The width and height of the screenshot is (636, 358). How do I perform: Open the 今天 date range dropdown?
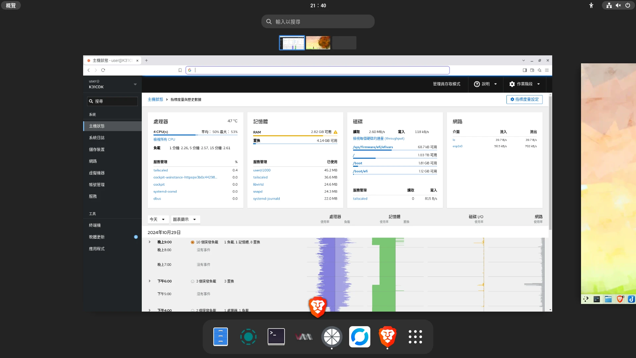pyautogui.click(x=158, y=219)
